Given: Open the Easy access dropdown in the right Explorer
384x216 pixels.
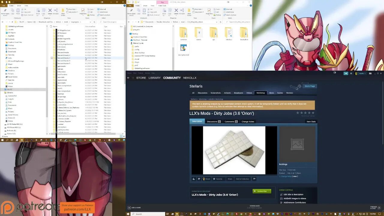Looking at the screenshot, I should 199,12.
